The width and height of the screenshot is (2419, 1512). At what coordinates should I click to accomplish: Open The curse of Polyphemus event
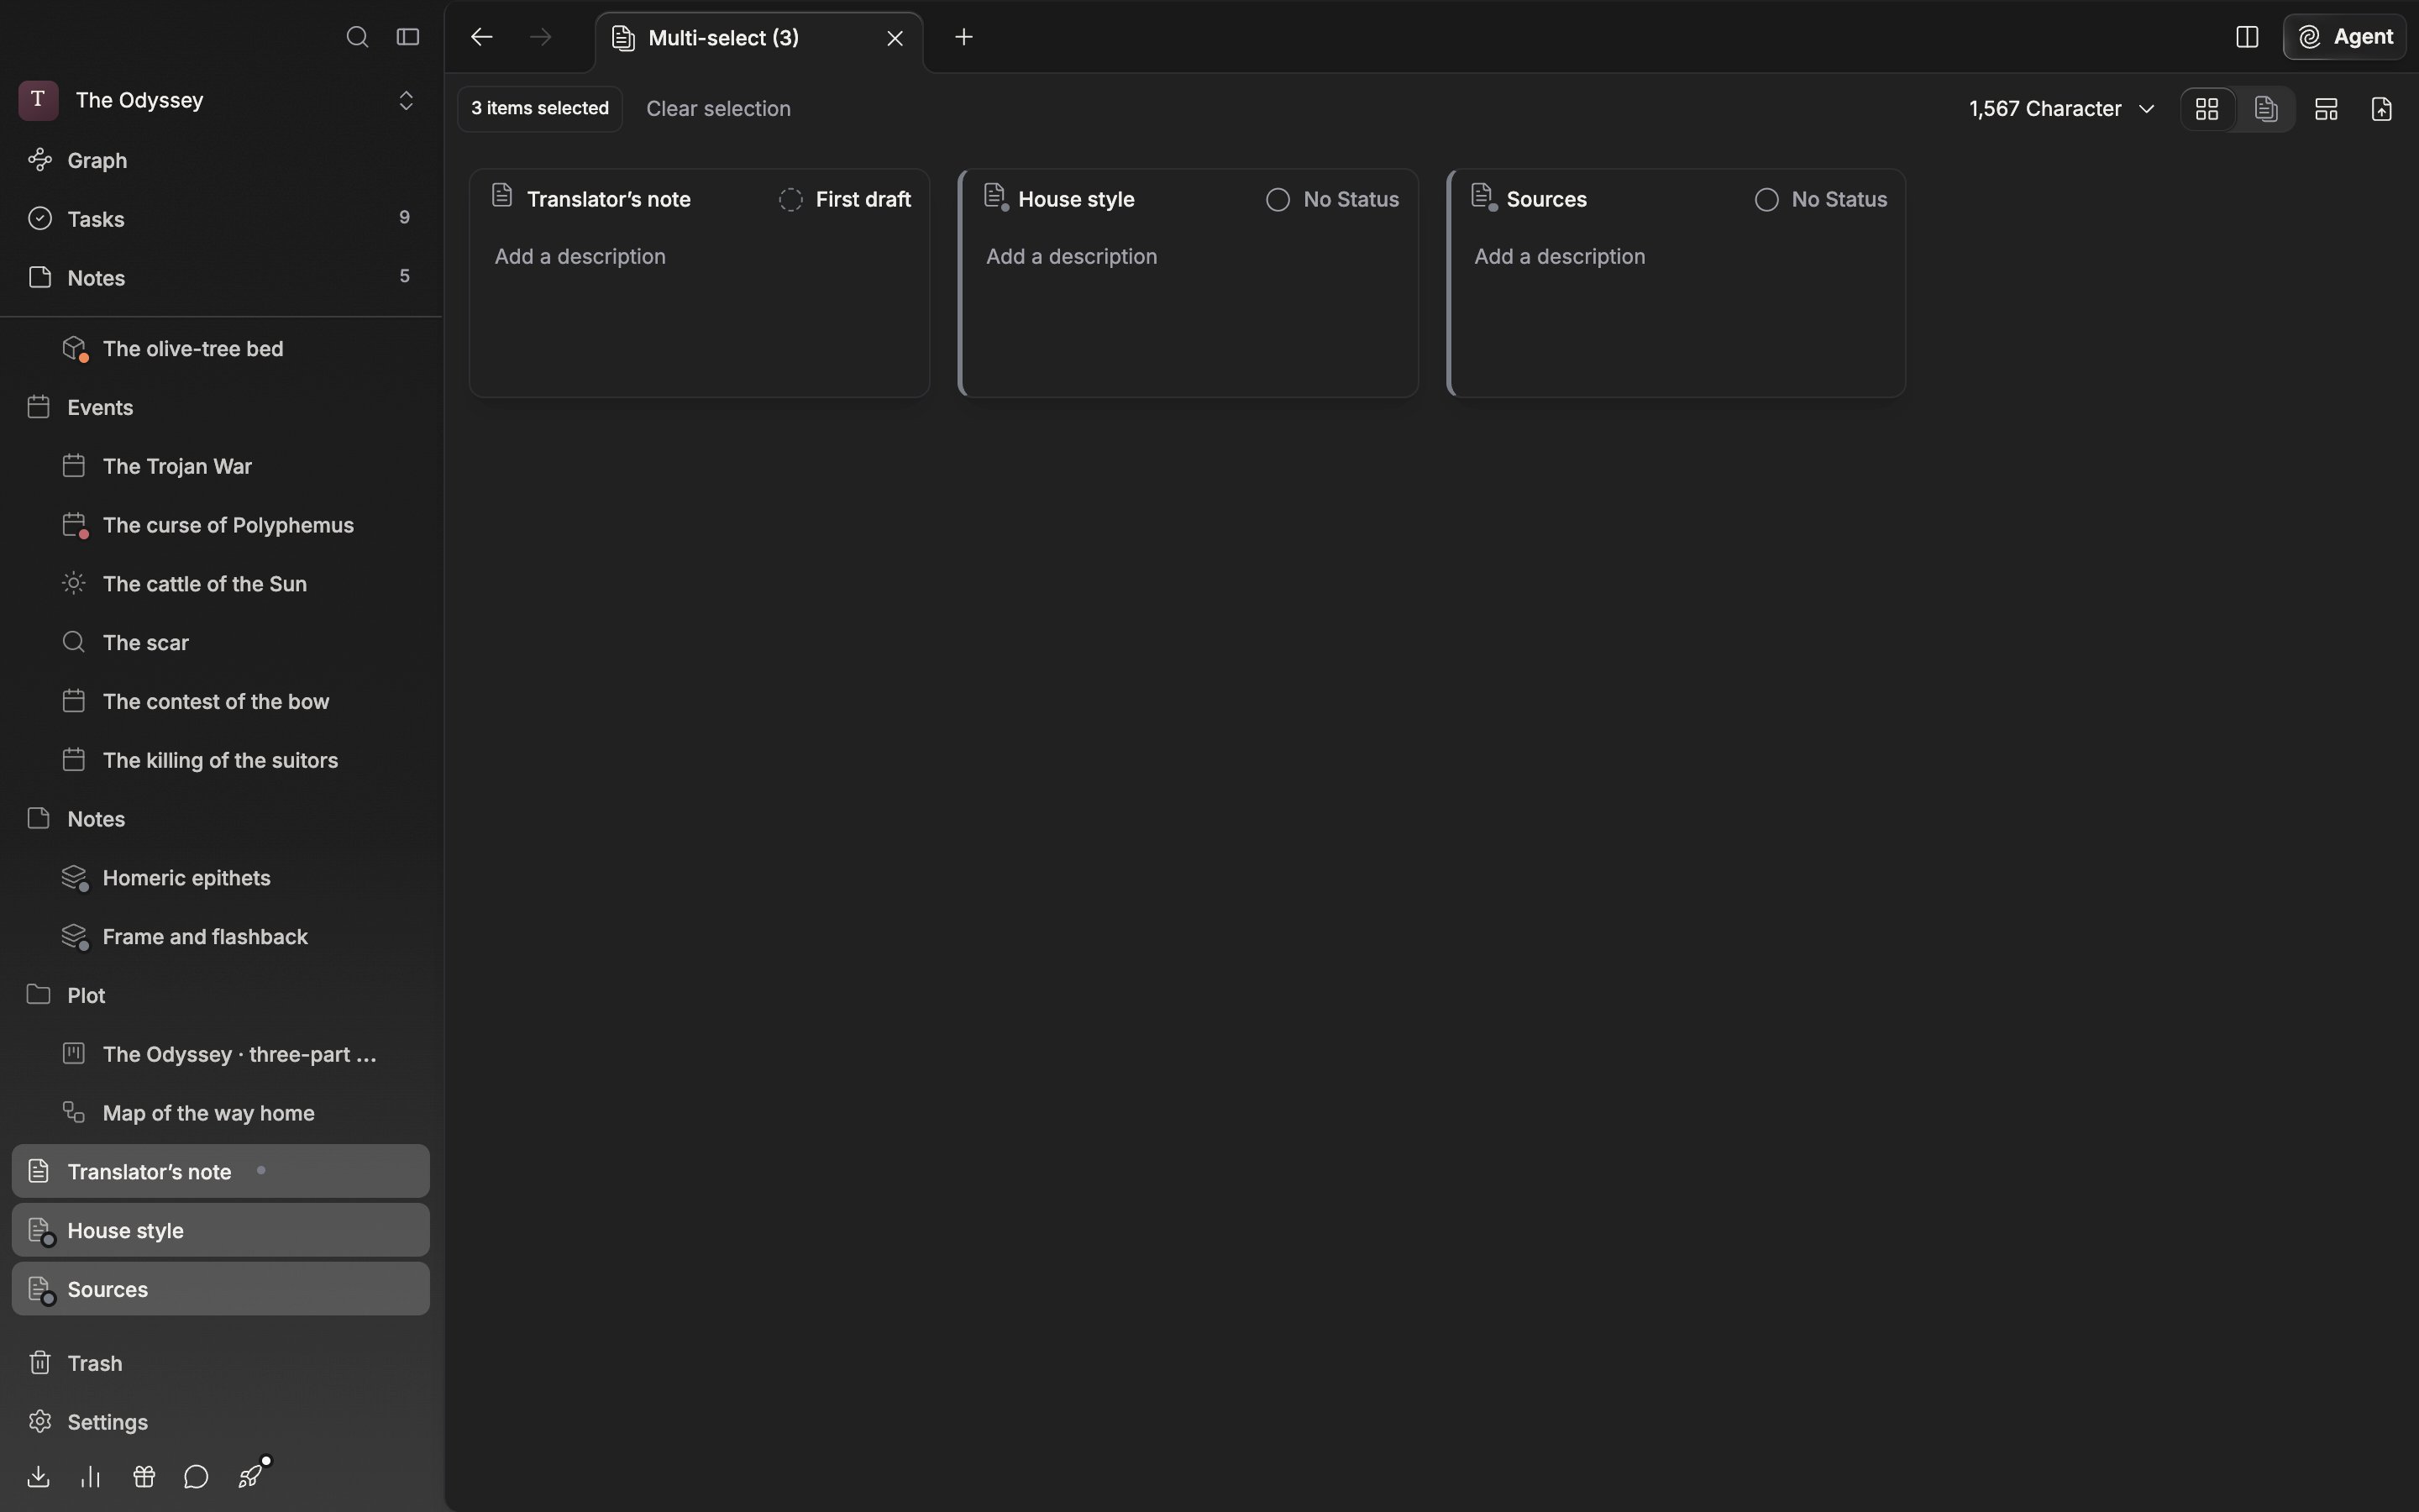(x=220, y=526)
